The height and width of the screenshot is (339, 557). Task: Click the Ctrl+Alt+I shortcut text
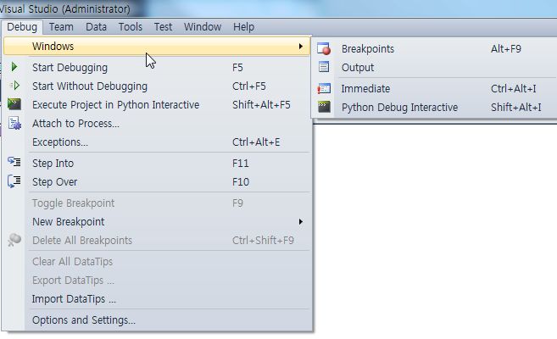tap(513, 88)
